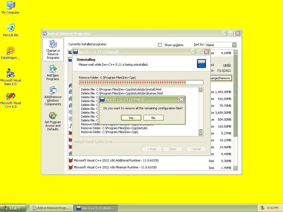Minimize the Dev-C++ 5.11 Uninstall window
The image size is (283, 212).
tap(193, 52)
